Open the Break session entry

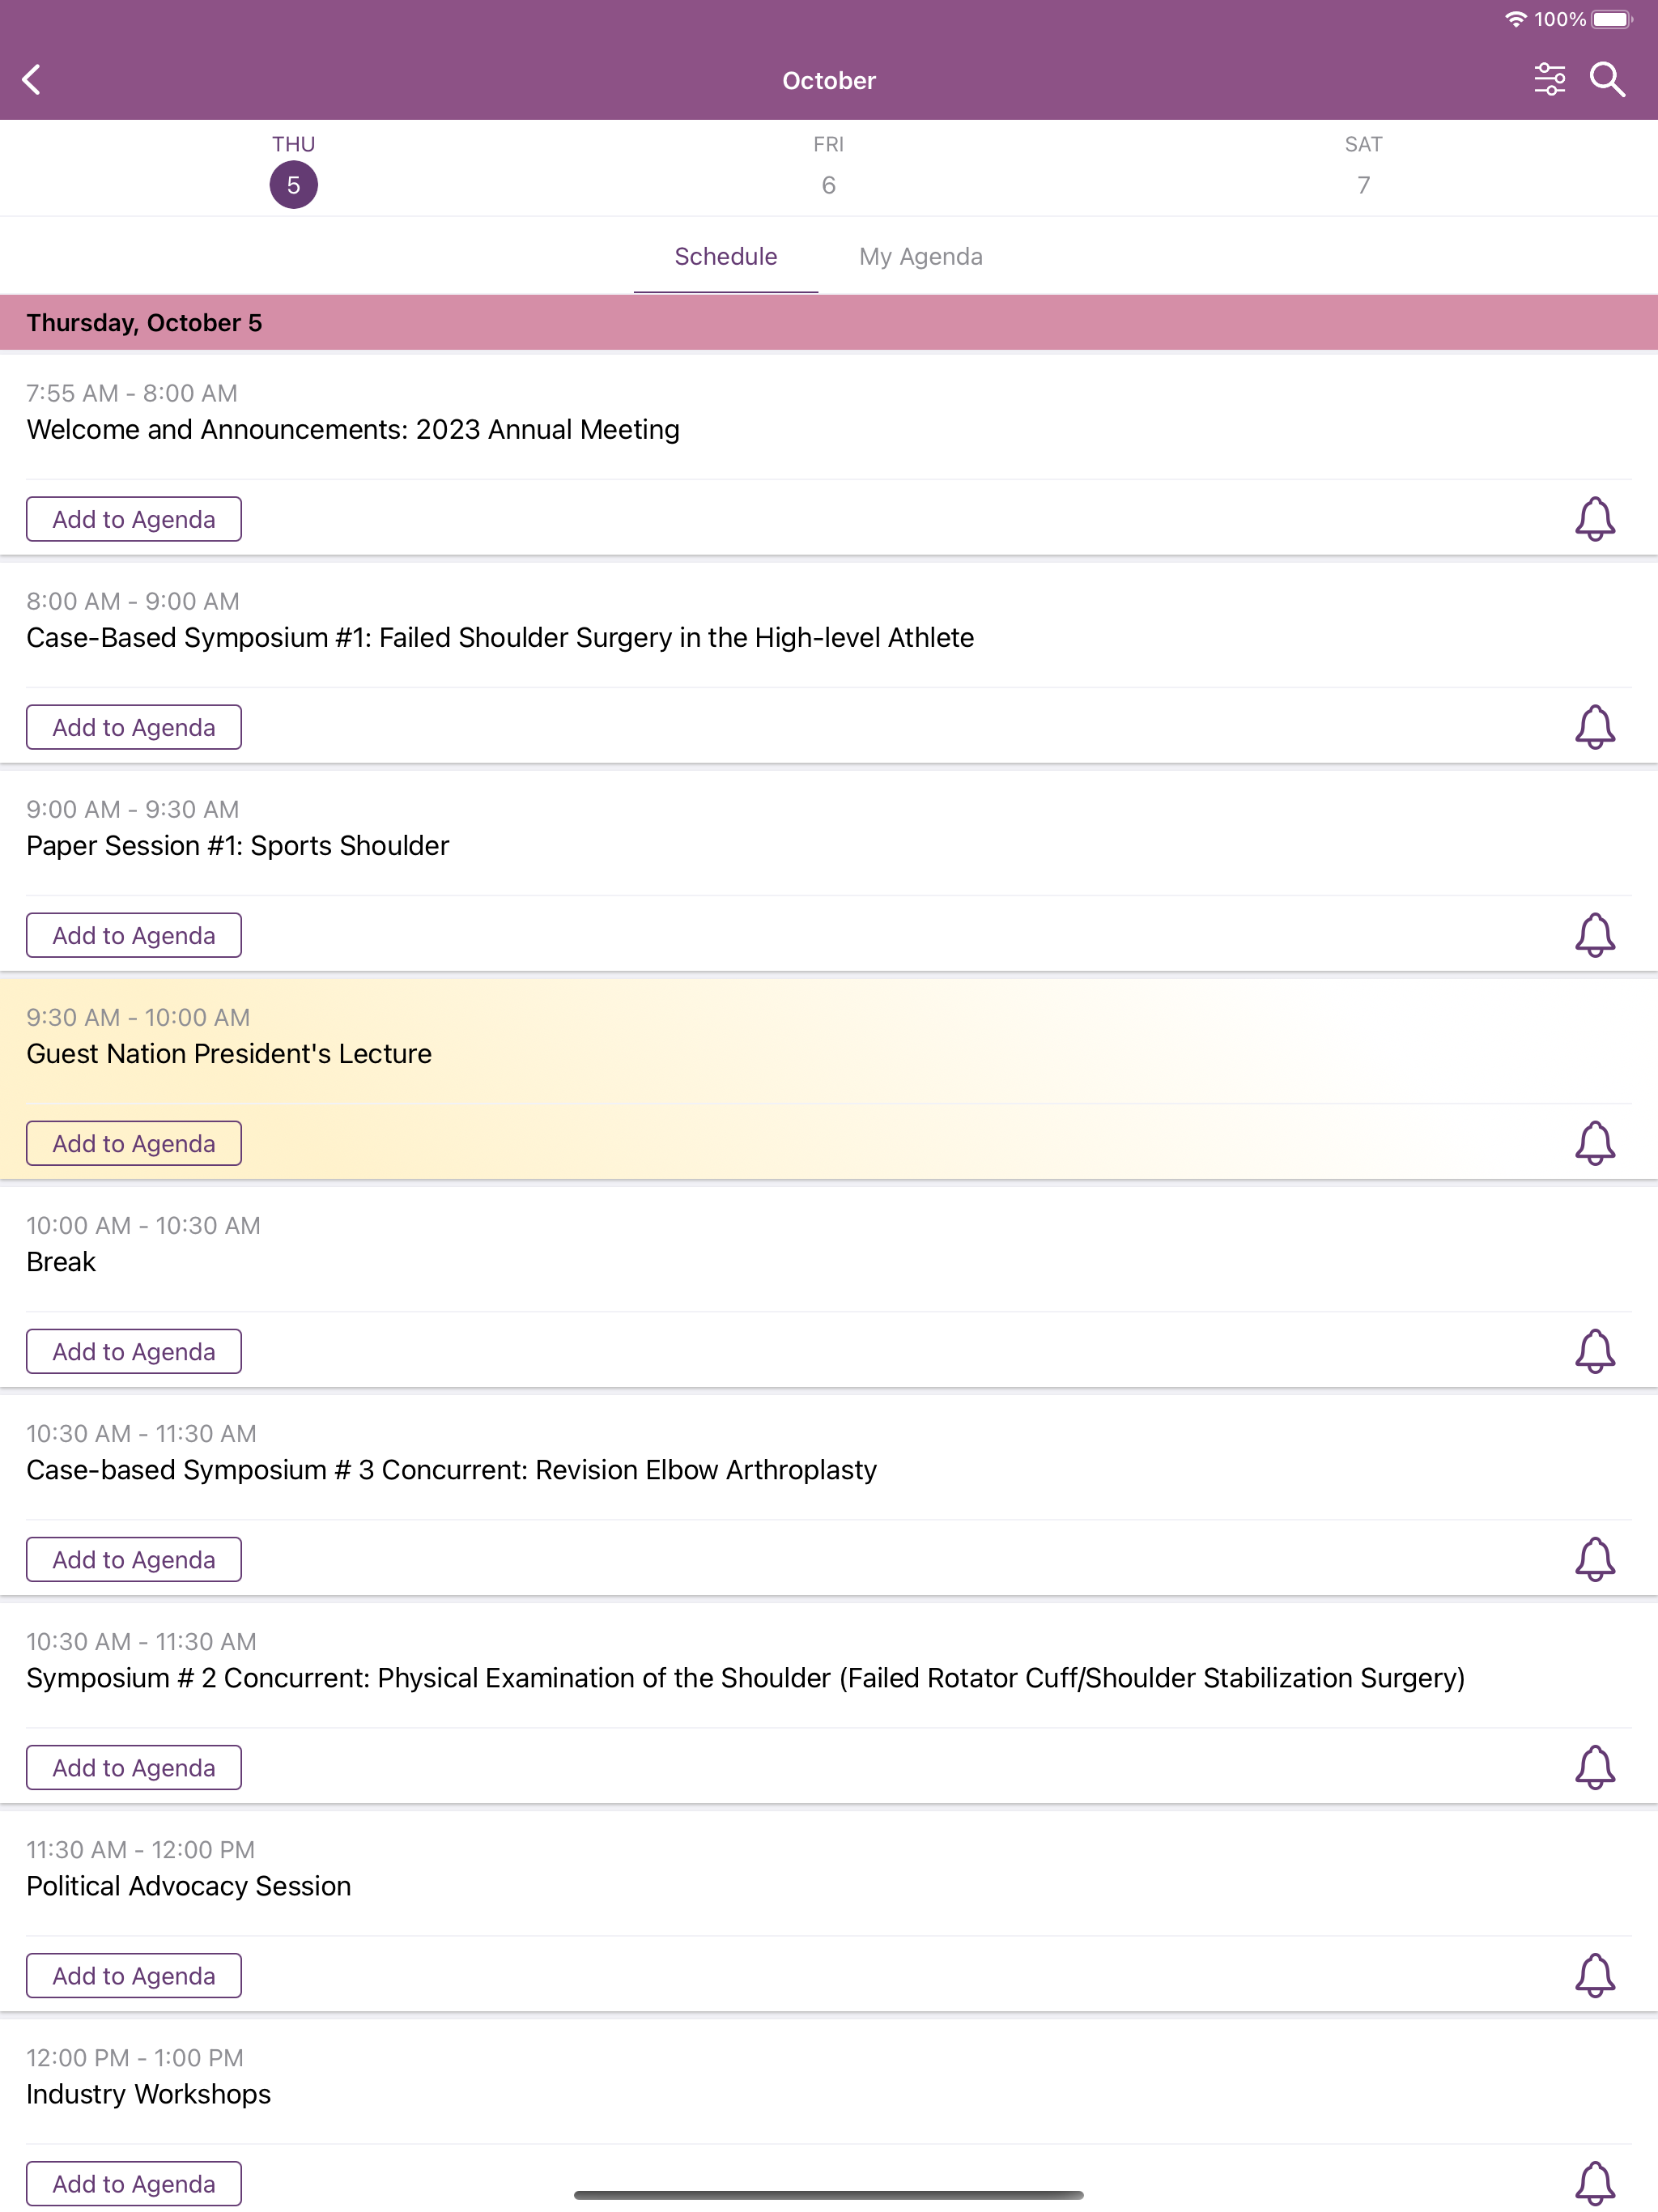pyautogui.click(x=61, y=1262)
